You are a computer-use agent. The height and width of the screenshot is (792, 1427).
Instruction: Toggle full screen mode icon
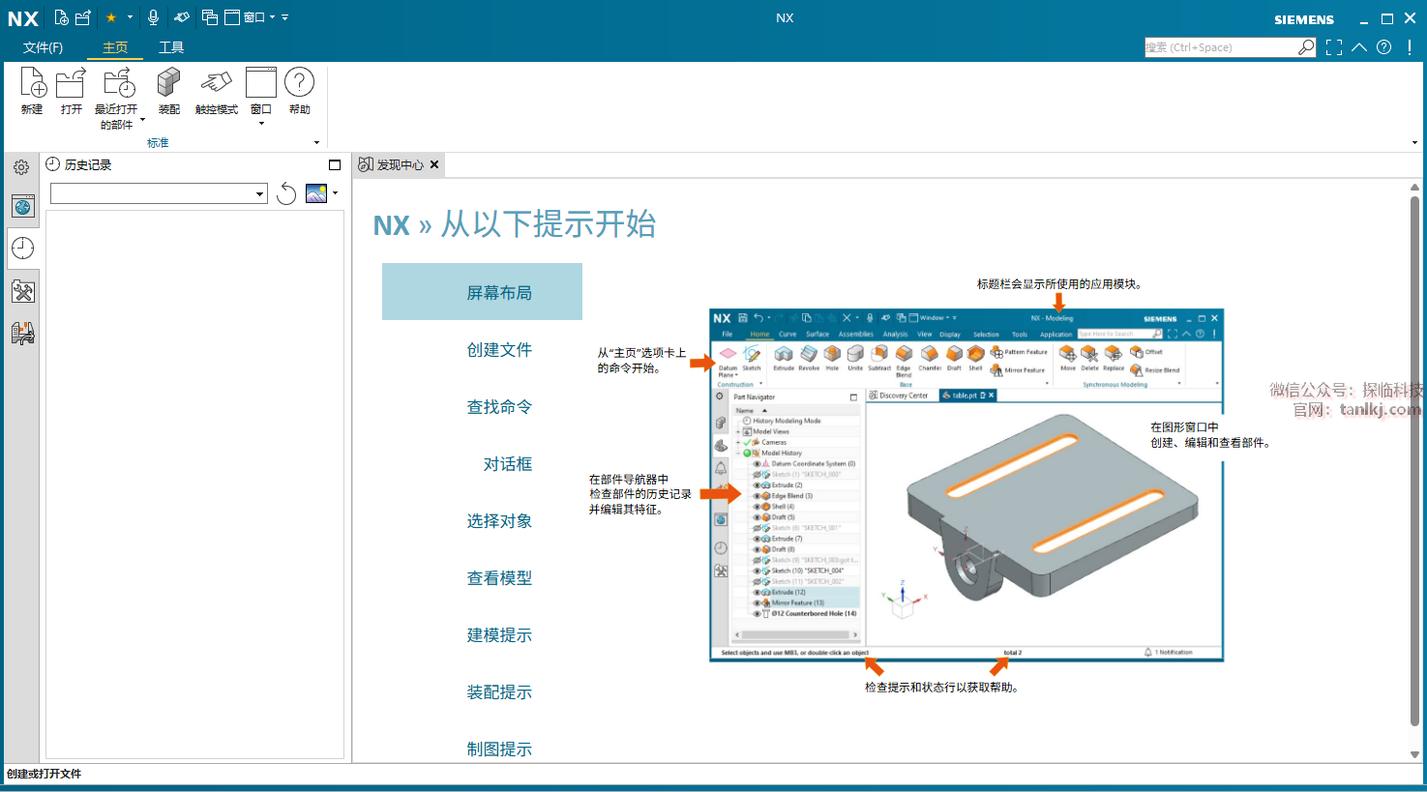(1334, 47)
